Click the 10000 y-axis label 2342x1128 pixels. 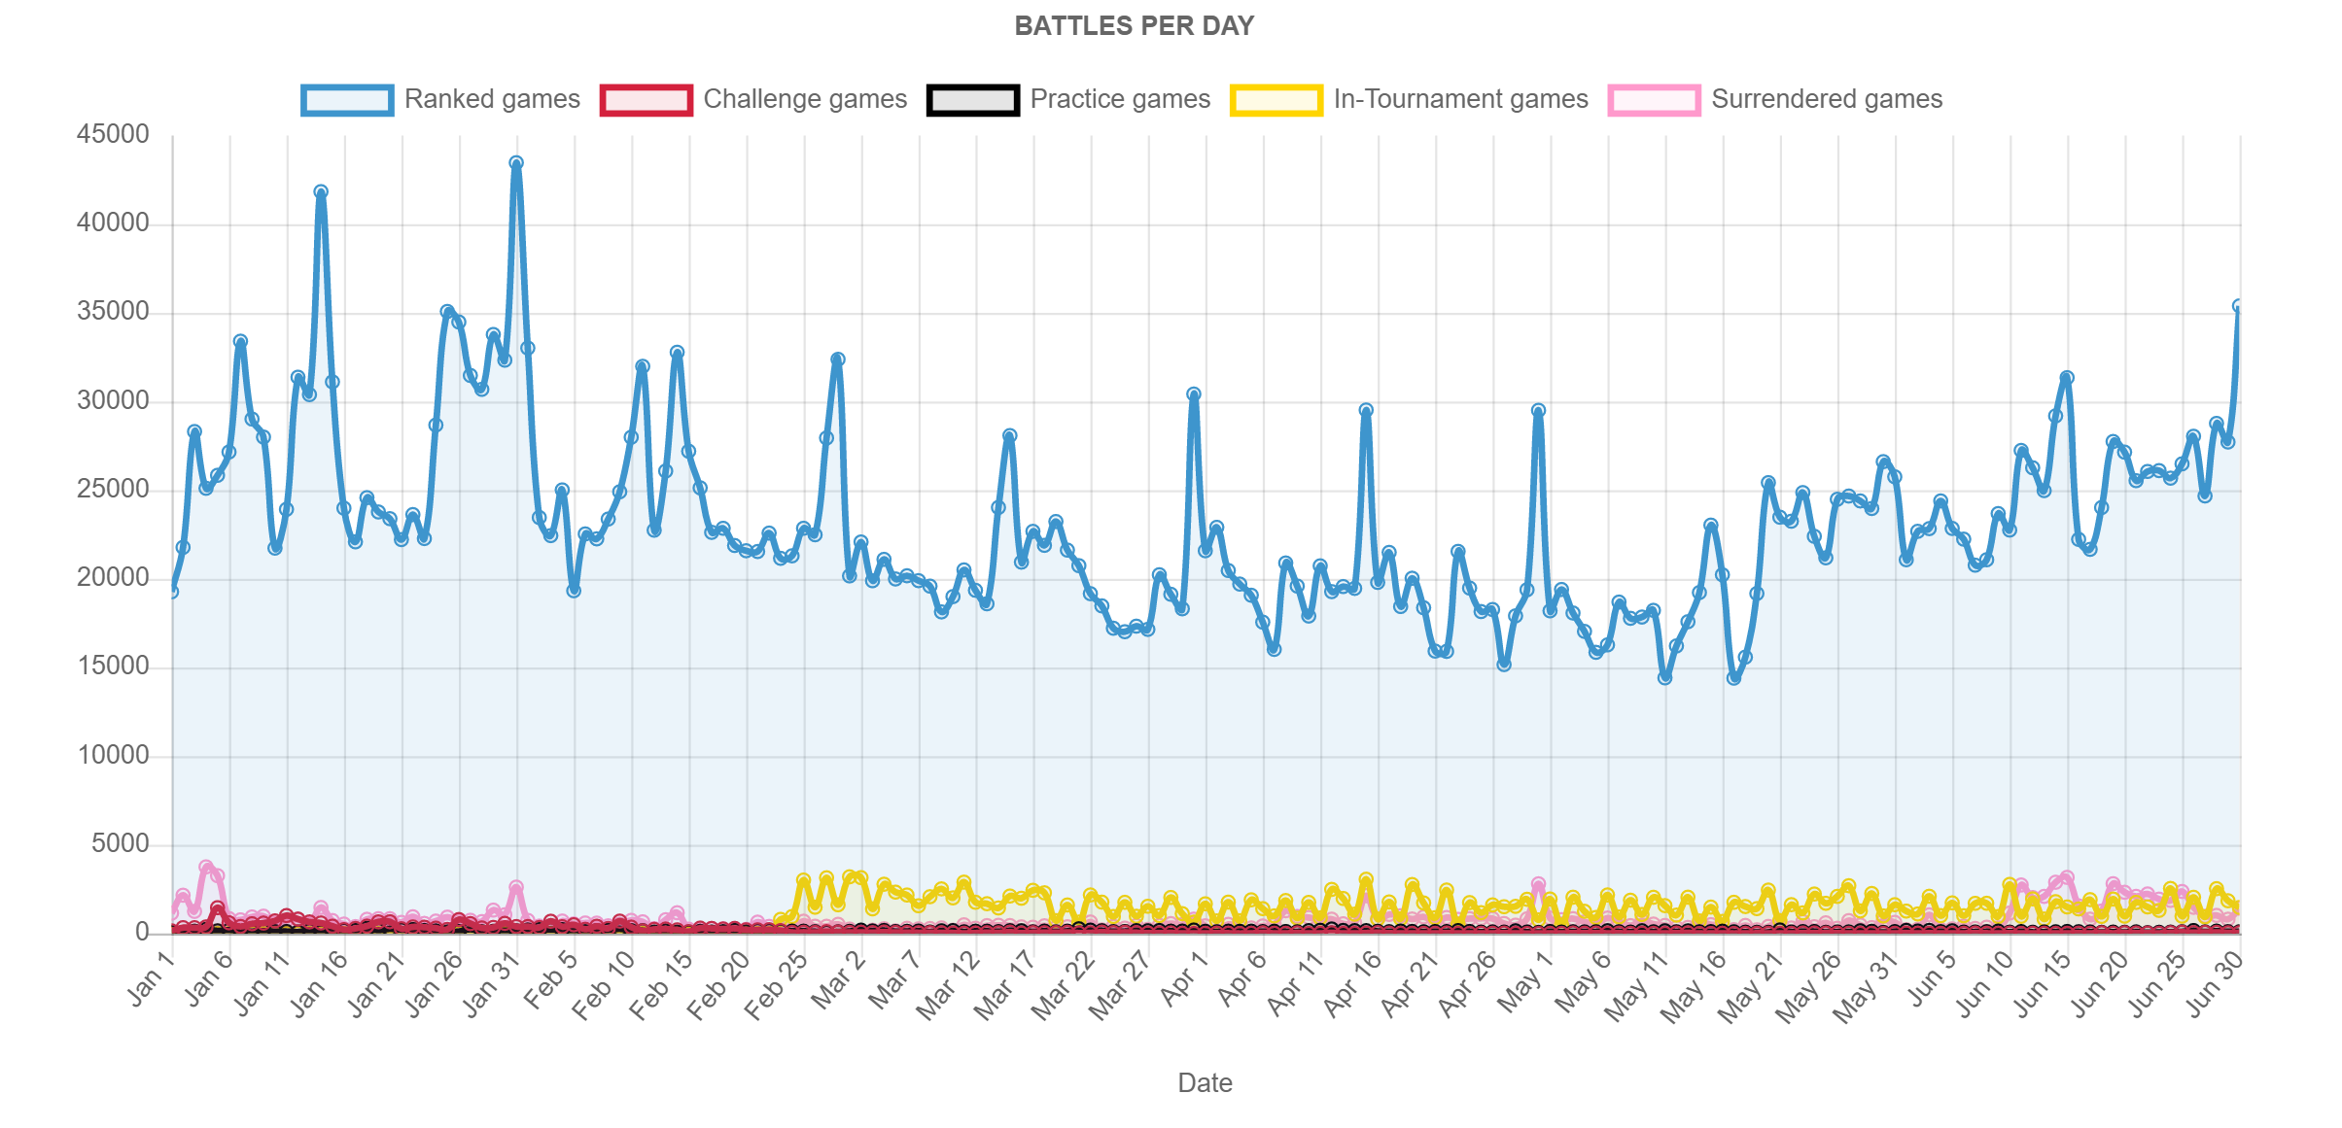click(x=113, y=755)
